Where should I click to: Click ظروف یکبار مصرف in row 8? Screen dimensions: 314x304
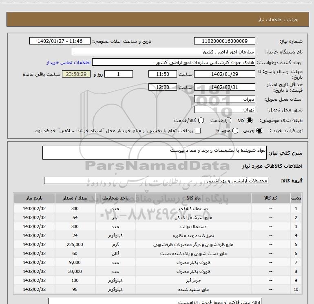pyautogui.click(x=193, y=271)
